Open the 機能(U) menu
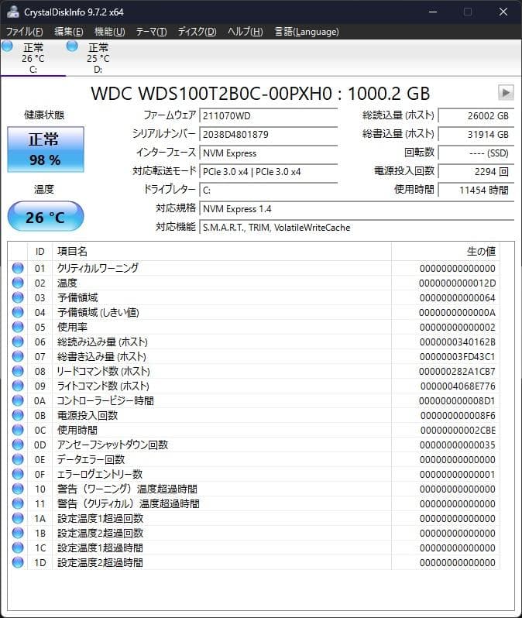522x618 pixels. (x=110, y=32)
